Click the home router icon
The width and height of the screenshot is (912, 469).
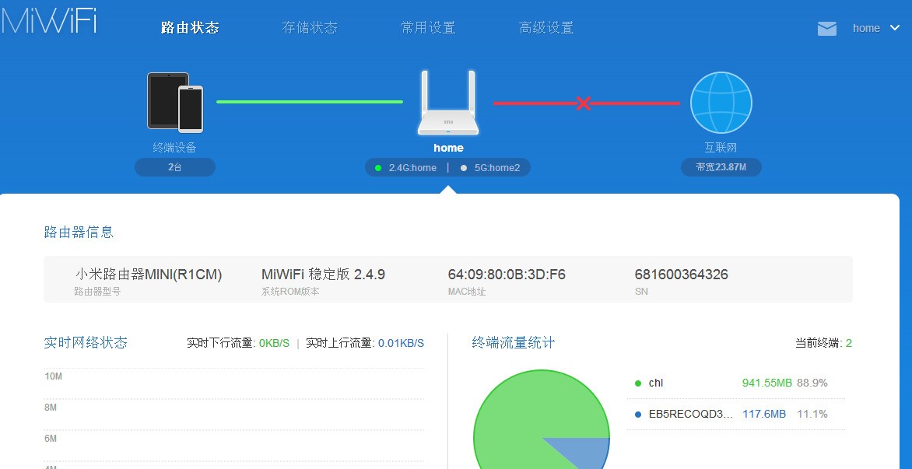tap(447, 102)
